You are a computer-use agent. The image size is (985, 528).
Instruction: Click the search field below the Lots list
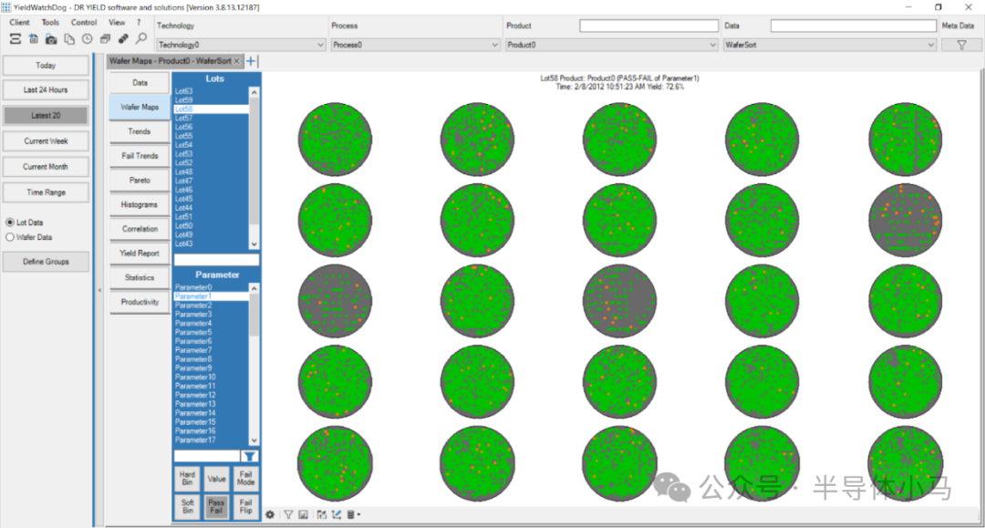[216, 259]
